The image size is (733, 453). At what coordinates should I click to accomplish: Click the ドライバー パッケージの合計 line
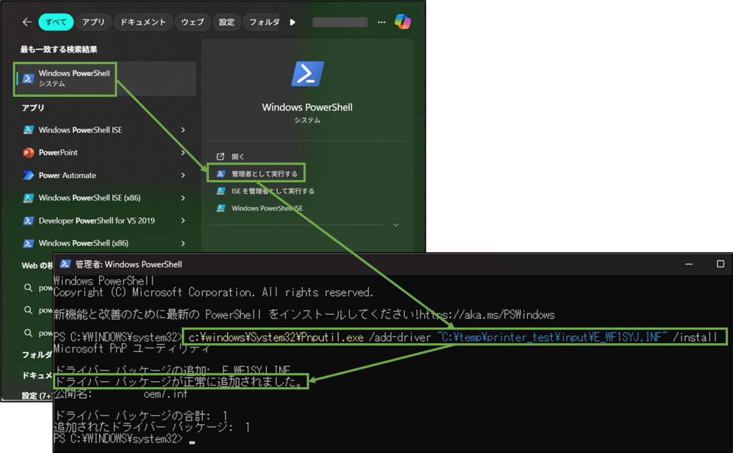[140, 416]
